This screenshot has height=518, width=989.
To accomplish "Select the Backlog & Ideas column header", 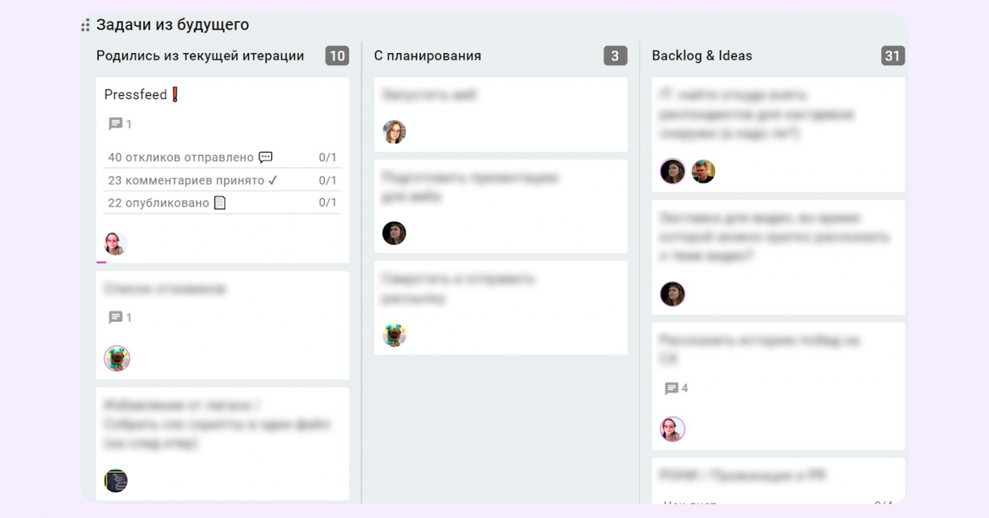I will (x=702, y=56).
